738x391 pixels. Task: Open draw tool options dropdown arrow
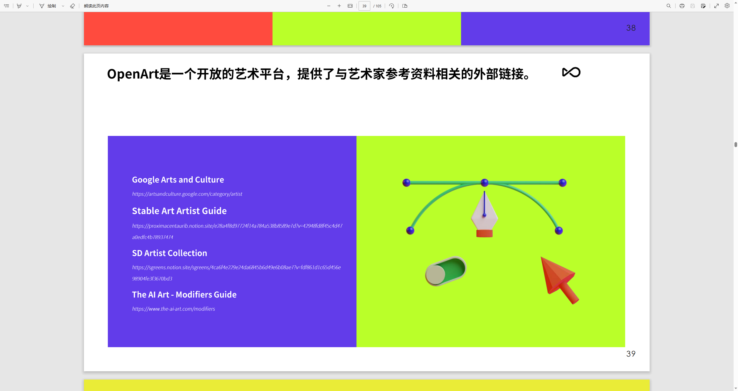63,6
